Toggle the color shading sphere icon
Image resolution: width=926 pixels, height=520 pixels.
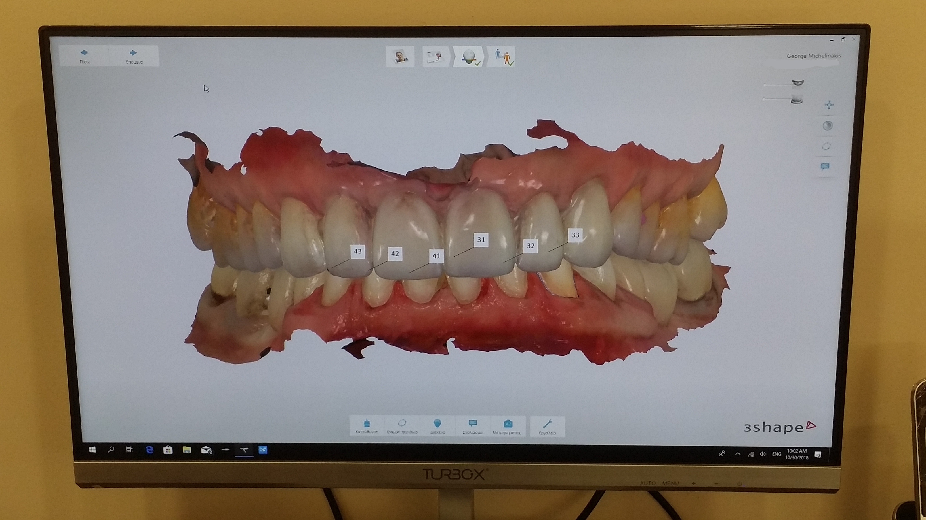click(828, 125)
